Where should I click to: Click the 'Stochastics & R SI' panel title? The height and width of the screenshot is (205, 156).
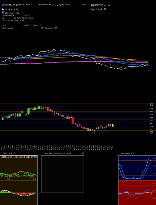pos(134,153)
